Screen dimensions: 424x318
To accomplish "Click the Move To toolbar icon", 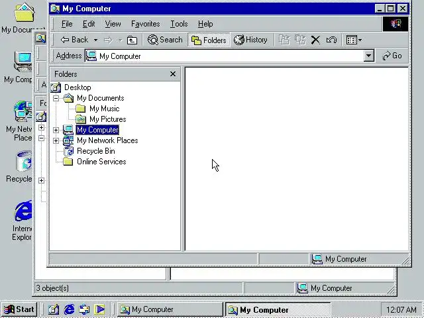I will pyautogui.click(x=284, y=40).
